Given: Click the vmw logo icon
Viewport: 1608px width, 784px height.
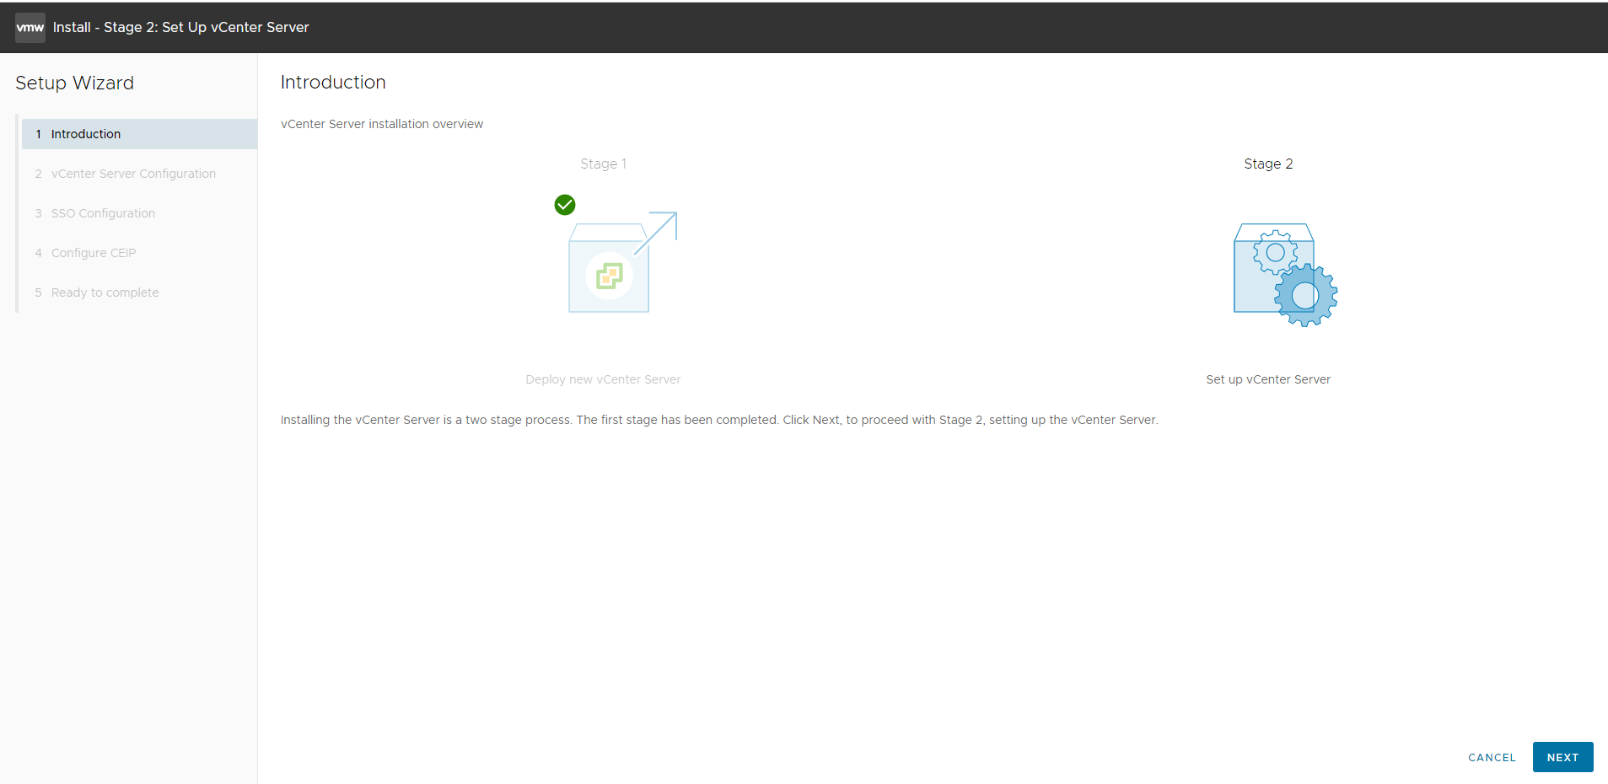Looking at the screenshot, I should tap(30, 28).
